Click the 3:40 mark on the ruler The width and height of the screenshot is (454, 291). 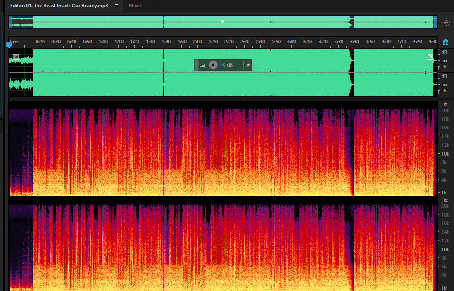354,42
